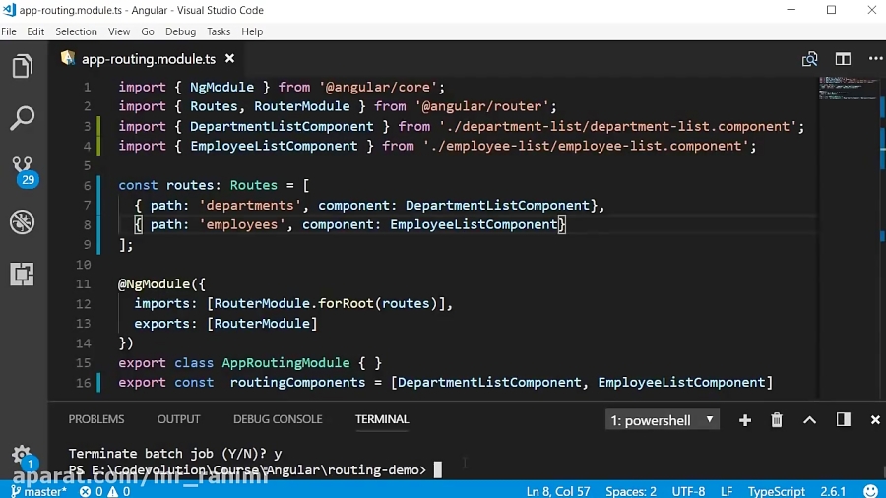Click TypeScript language mode in status bar
This screenshot has height=498, width=886.
coord(777,491)
